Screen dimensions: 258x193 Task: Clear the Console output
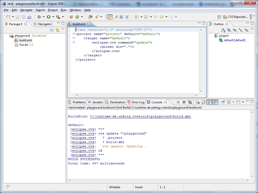[198, 102]
